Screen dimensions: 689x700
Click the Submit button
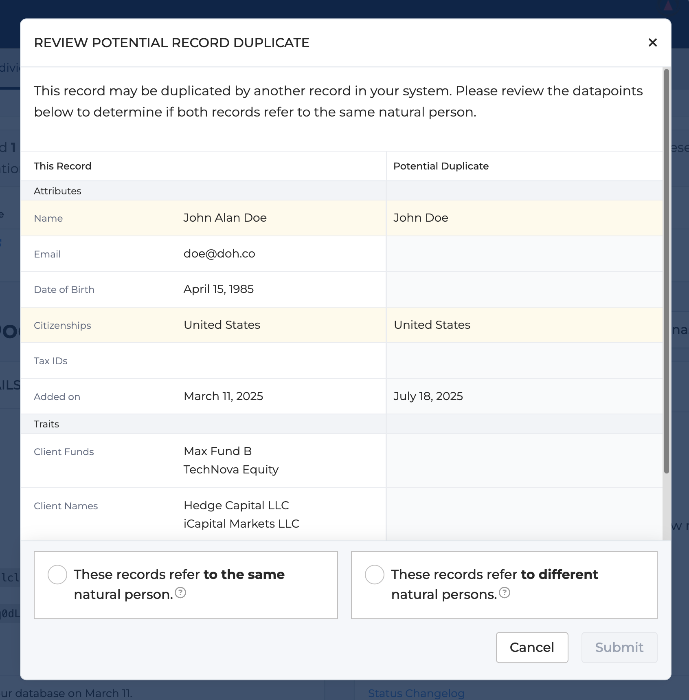click(x=619, y=647)
